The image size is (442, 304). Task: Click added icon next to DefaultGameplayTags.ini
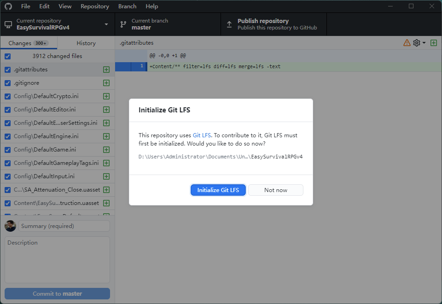click(x=106, y=163)
